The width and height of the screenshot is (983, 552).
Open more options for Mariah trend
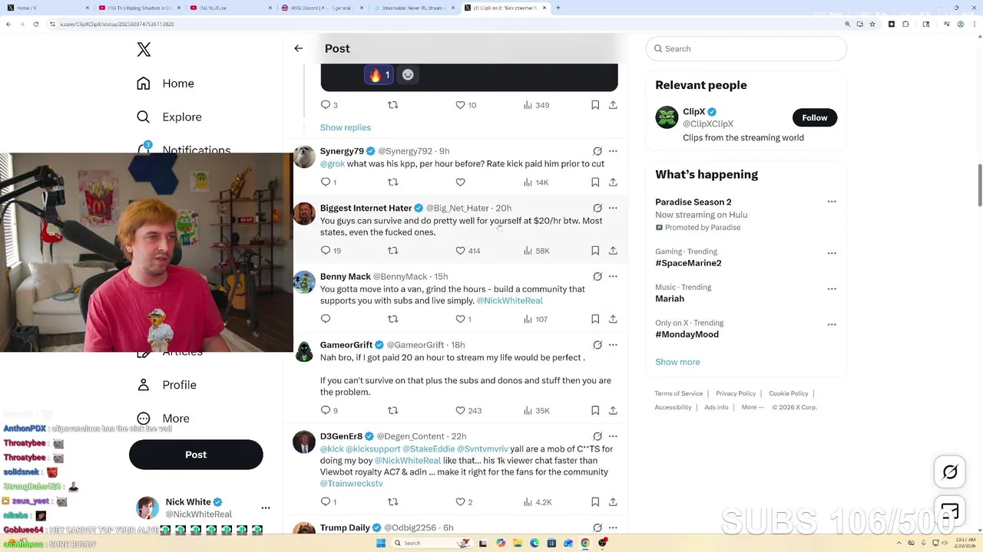832,289
